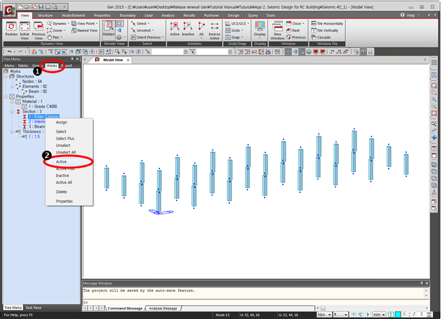Click the cyan color swatch in status bar

(398, 315)
